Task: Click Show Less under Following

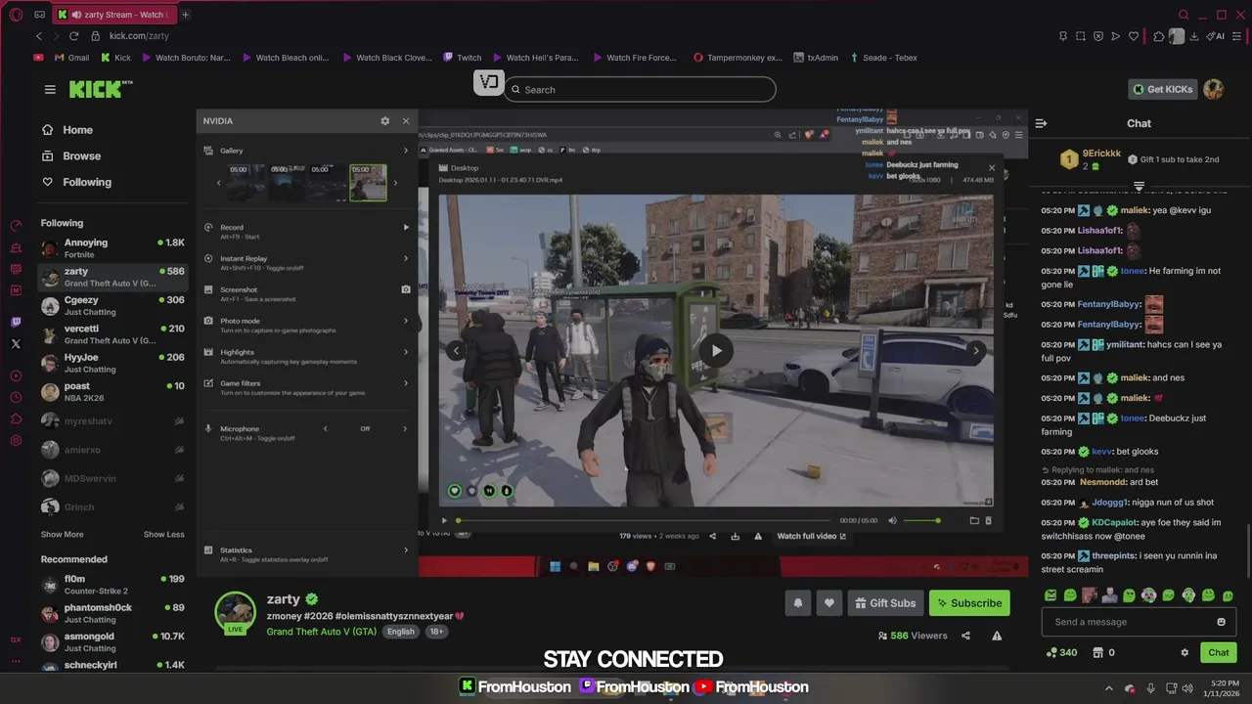Action: (164, 535)
